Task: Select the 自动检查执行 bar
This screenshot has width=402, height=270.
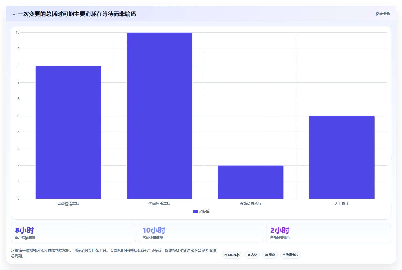Action: [x=251, y=182]
